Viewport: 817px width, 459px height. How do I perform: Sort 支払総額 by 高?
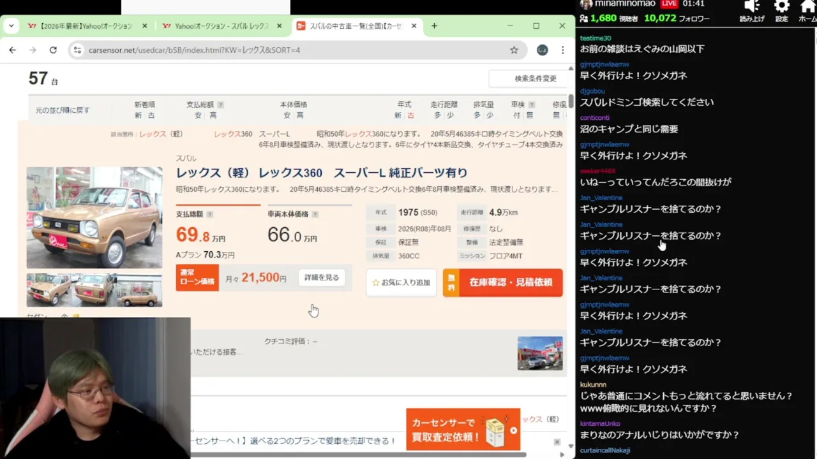coord(213,115)
